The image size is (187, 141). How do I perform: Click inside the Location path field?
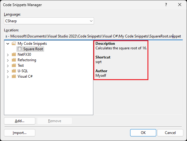click(91, 36)
